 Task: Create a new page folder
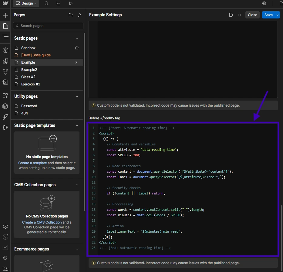tap(71, 15)
